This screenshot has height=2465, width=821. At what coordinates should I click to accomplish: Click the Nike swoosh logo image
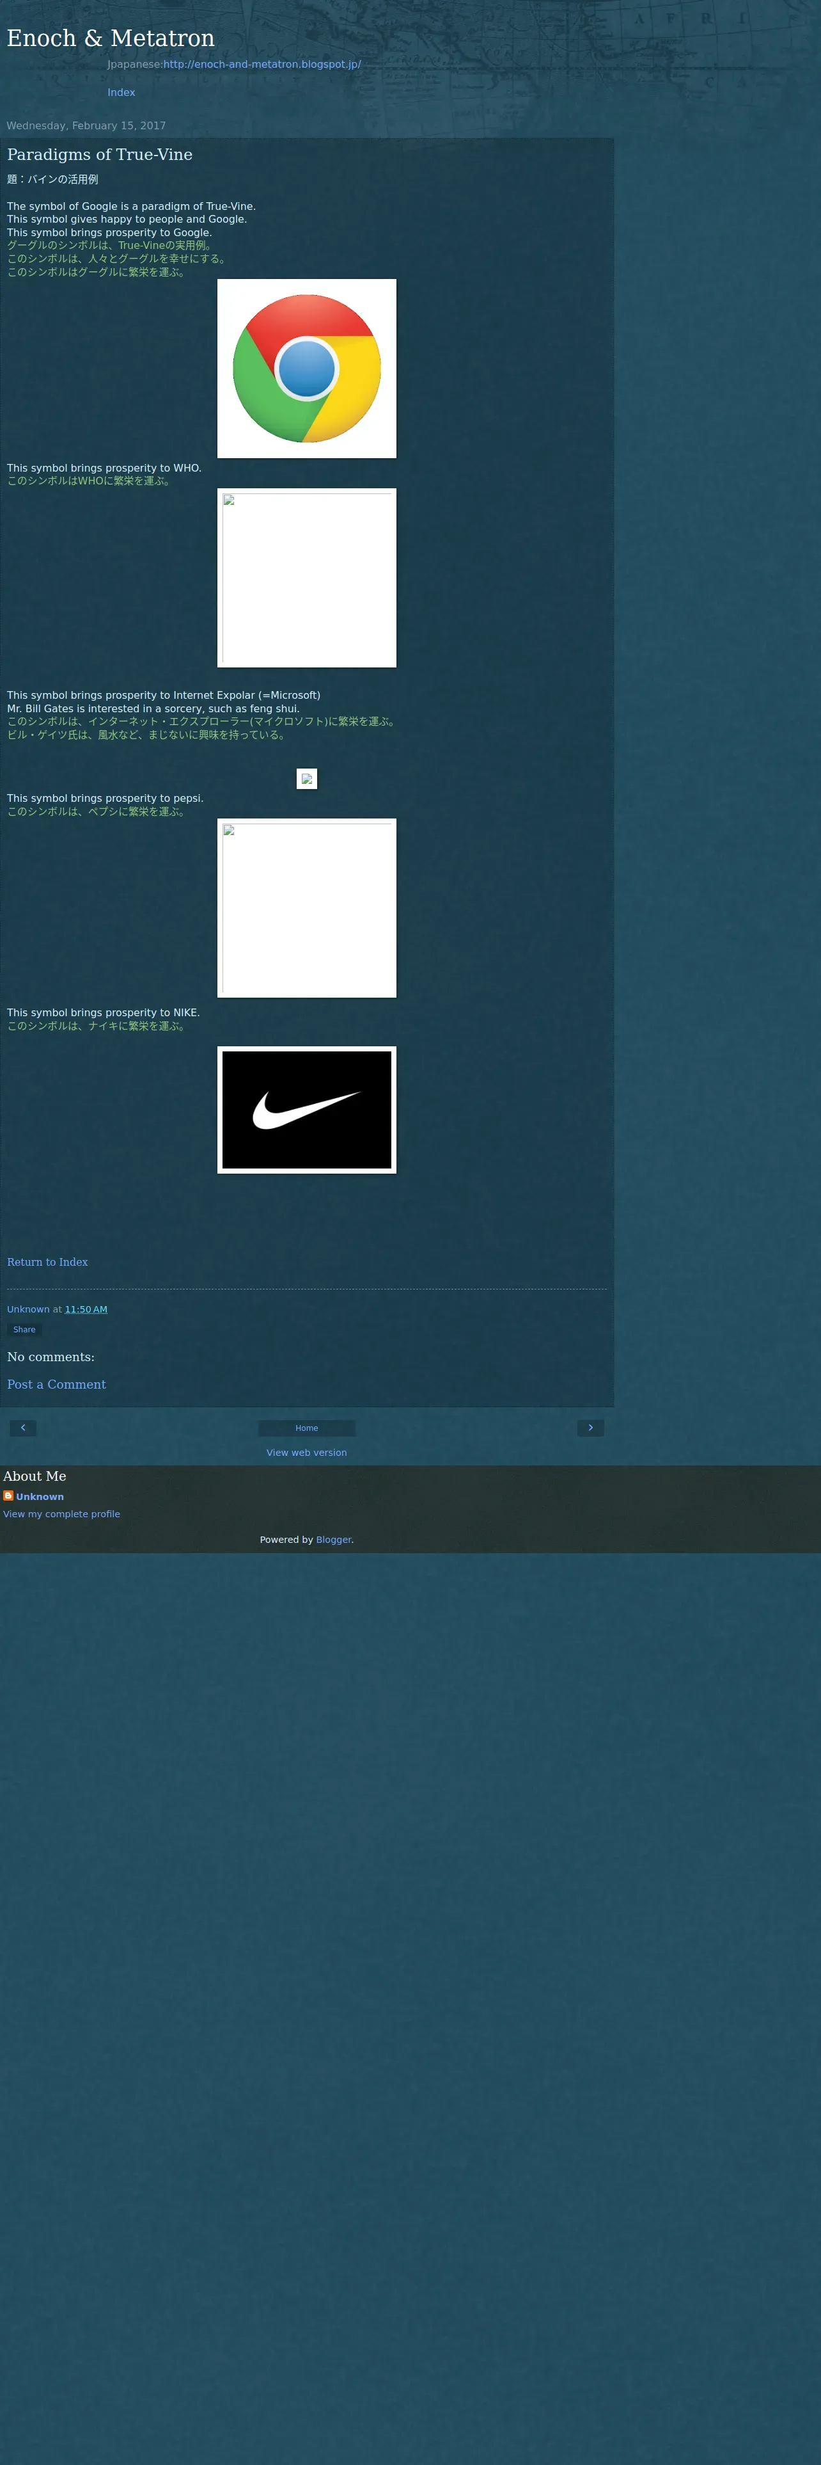307,1110
